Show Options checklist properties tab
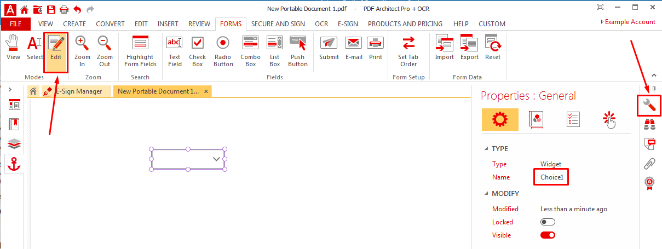The width and height of the screenshot is (662, 249). 572,119
